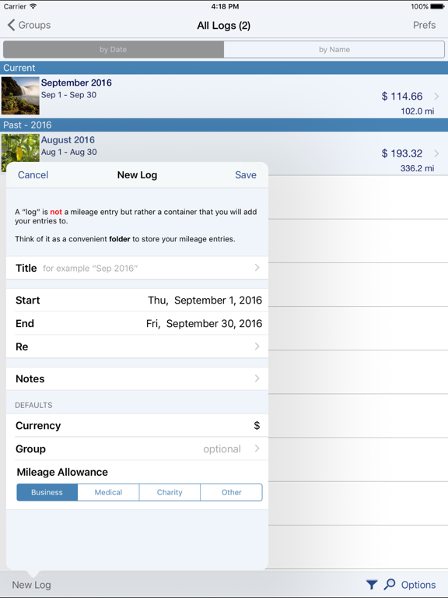Check the Wi-Fi status icon
The height and width of the screenshot is (598, 448).
tap(33, 6)
